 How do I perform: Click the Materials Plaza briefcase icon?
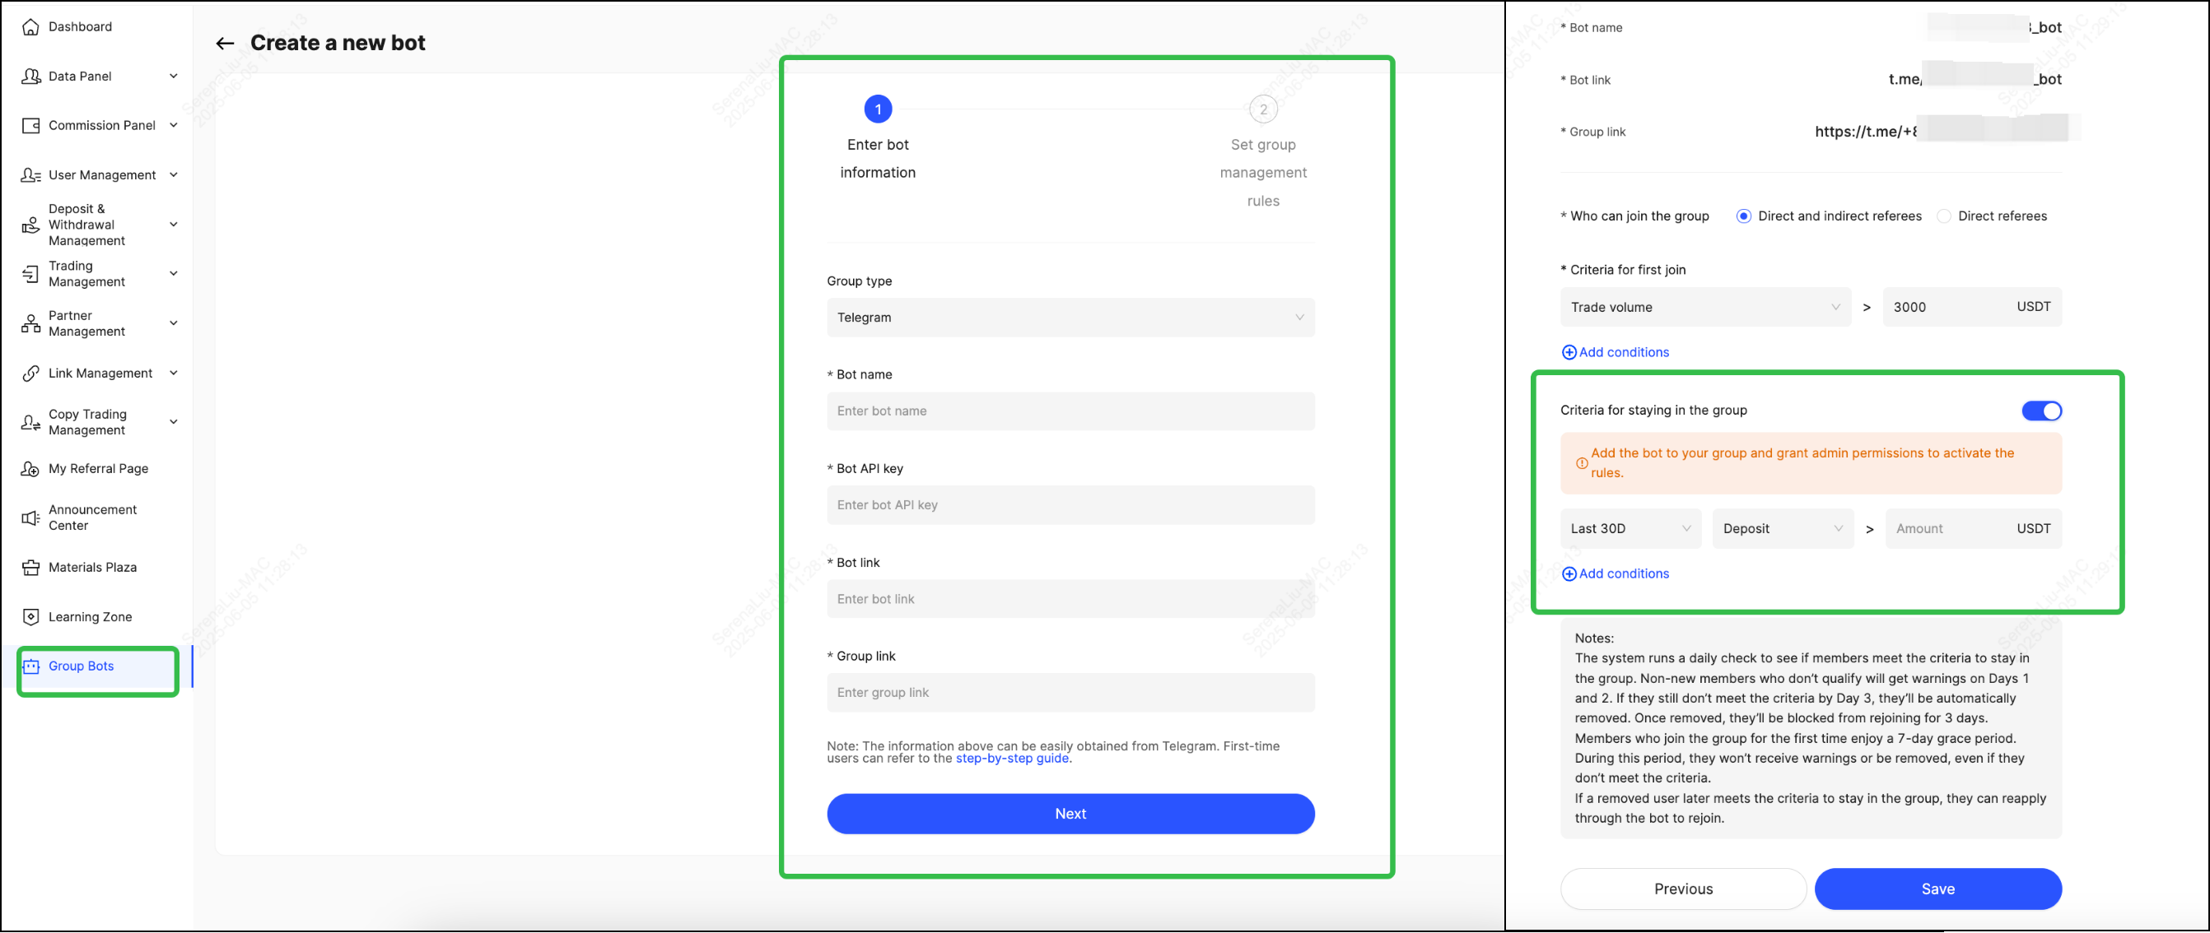(31, 568)
